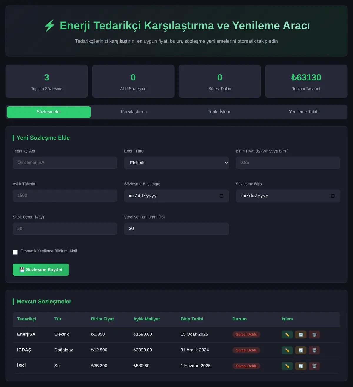Viewport: 353px width, 387px height.
Task: Focus the Tedarikçi Adı input field
Action: pos(65,163)
